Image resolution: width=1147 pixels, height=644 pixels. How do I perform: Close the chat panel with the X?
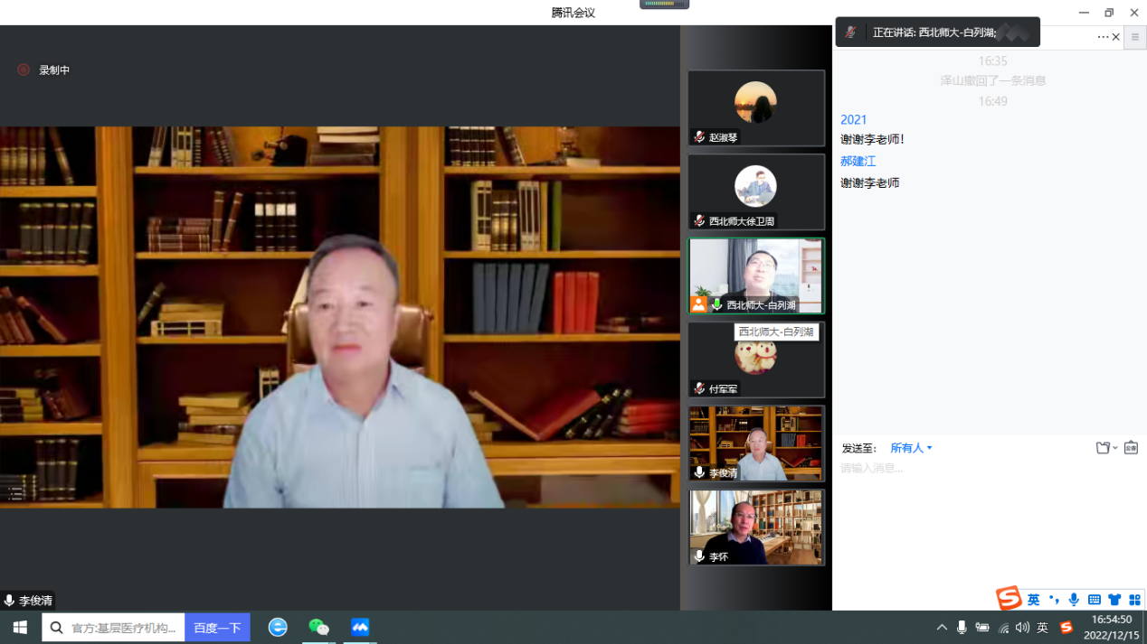coord(1116,37)
